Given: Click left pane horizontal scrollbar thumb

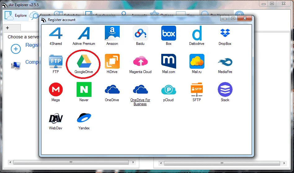Looking at the screenshot, I should coord(71,162).
